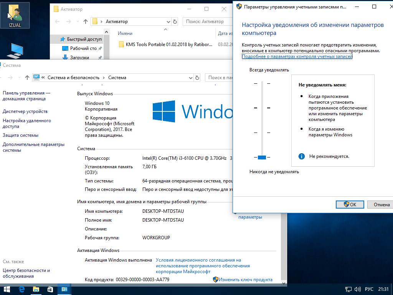Select Загрузки in navigation pane
This screenshot has width=393, height=295.
(x=79, y=57)
